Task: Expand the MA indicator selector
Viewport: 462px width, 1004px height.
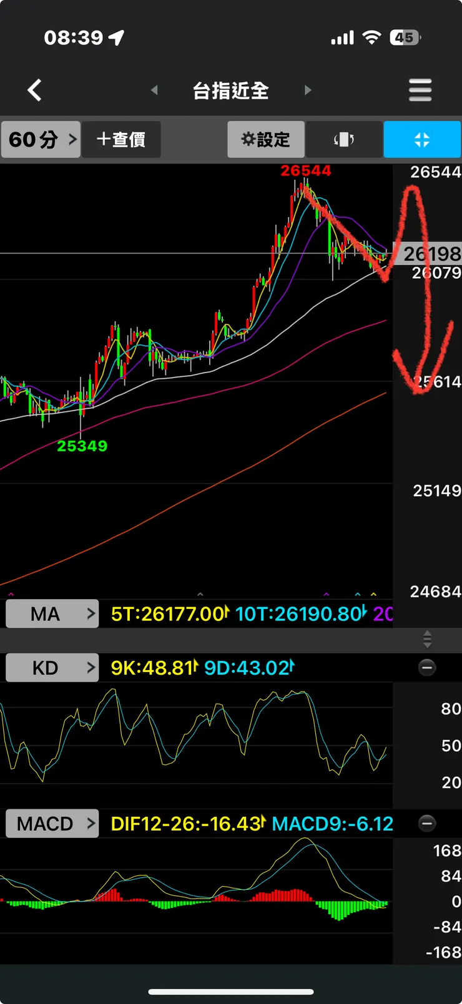Action: click(52, 614)
